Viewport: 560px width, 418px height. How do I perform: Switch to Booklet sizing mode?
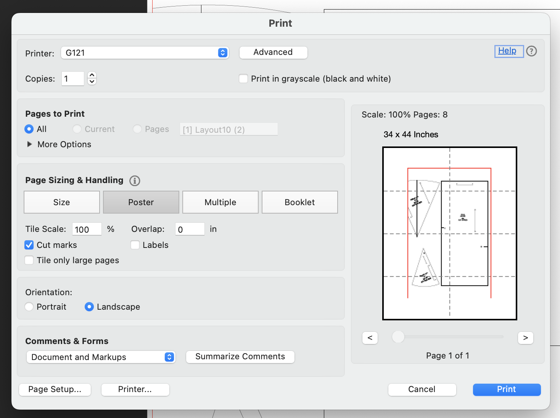299,202
